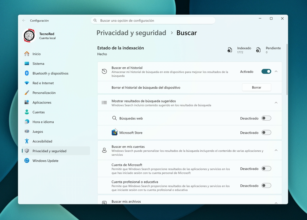Image resolution: width=307 pixels, height=220 pixels.
Task: Click the Indexado file check icon
Action: tap(230, 50)
